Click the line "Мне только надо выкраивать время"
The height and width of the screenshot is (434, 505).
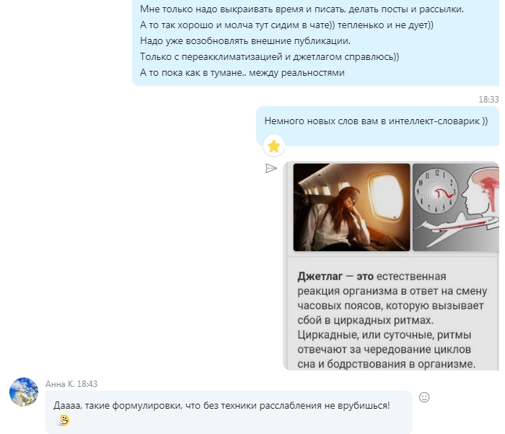tap(302, 9)
